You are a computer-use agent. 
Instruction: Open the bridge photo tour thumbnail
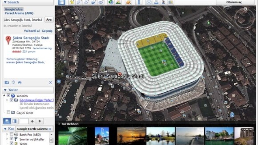pos(102,136)
